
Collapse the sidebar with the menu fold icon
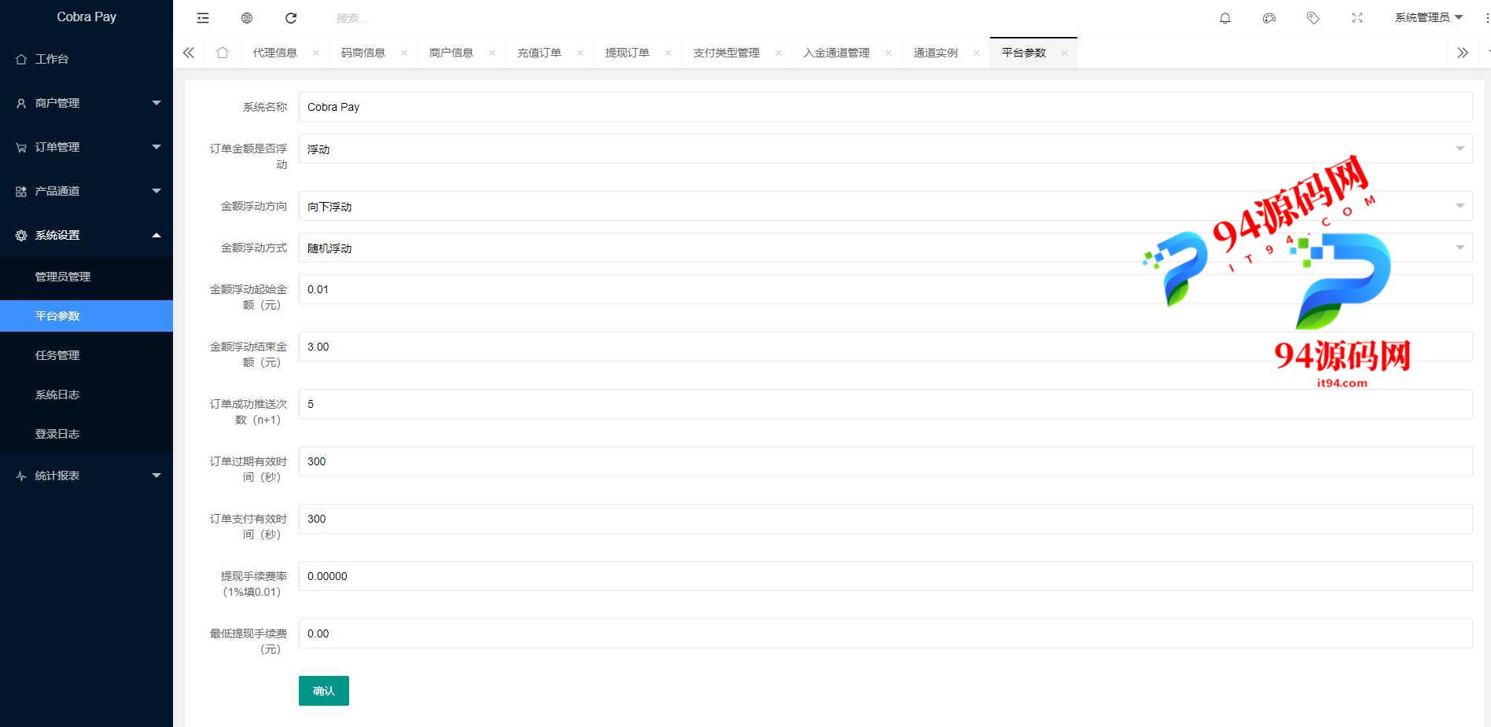click(203, 18)
